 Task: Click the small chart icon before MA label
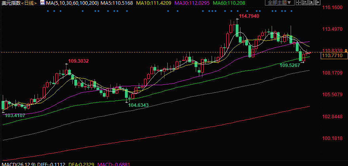[x=42, y=3]
